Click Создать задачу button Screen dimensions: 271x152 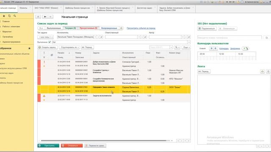(47, 47)
